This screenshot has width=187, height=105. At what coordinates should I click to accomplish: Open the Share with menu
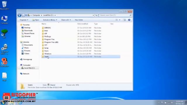coord(66,20)
